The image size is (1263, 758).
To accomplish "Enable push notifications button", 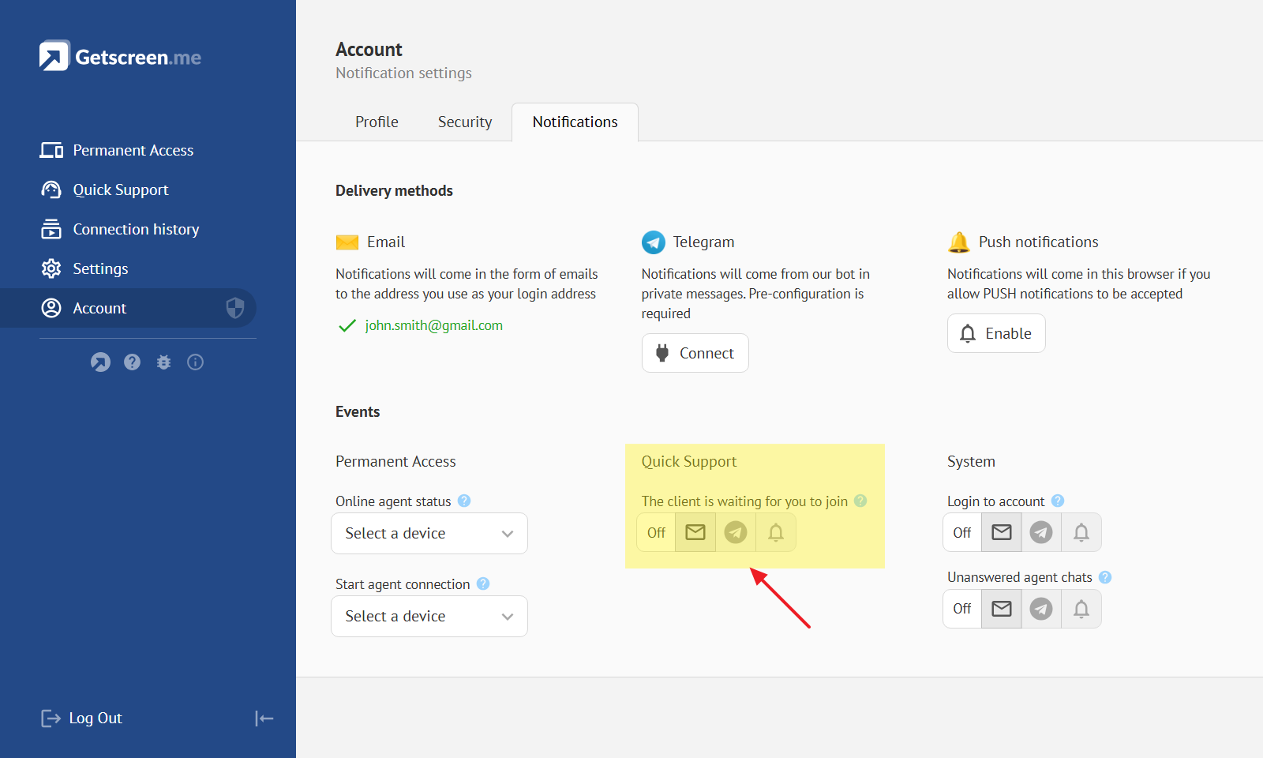I will click(x=996, y=333).
